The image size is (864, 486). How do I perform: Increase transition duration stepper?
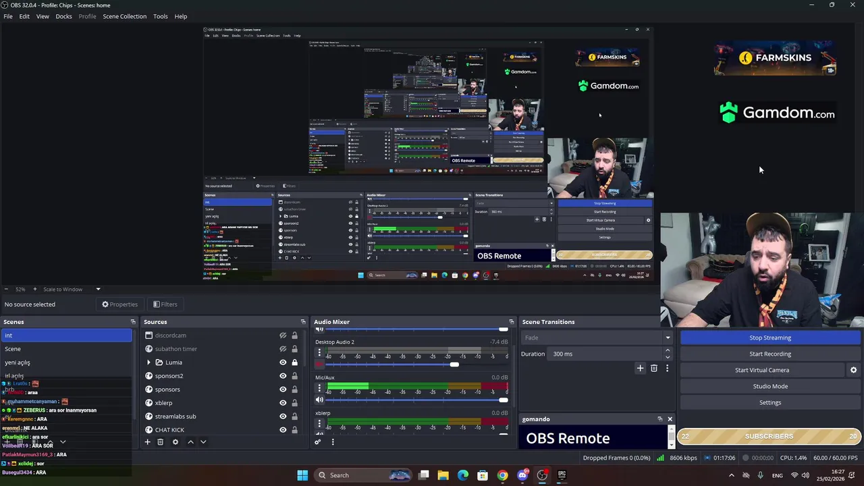(x=668, y=350)
